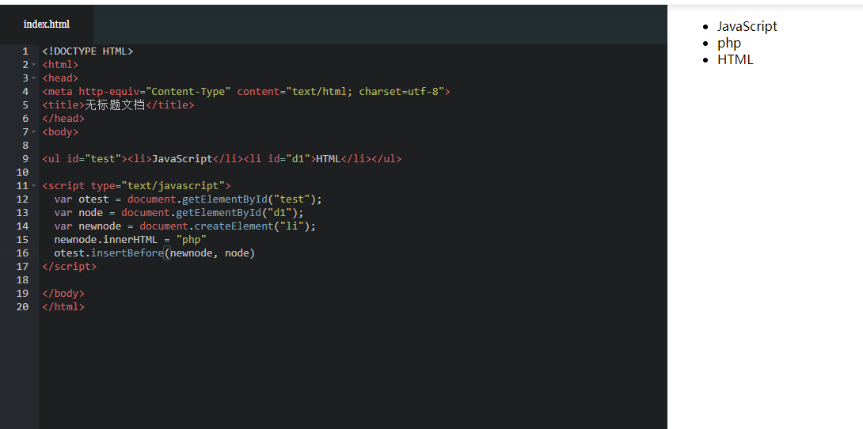
Task: Click newnode.innerHTML on line 15
Action: point(105,240)
